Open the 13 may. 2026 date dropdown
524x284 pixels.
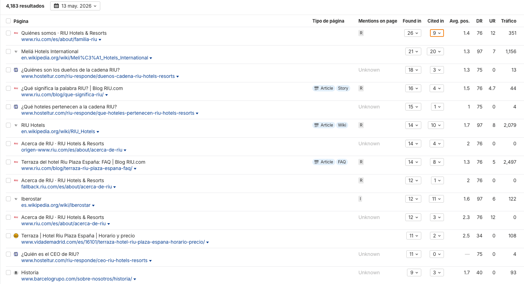pyautogui.click(x=75, y=6)
